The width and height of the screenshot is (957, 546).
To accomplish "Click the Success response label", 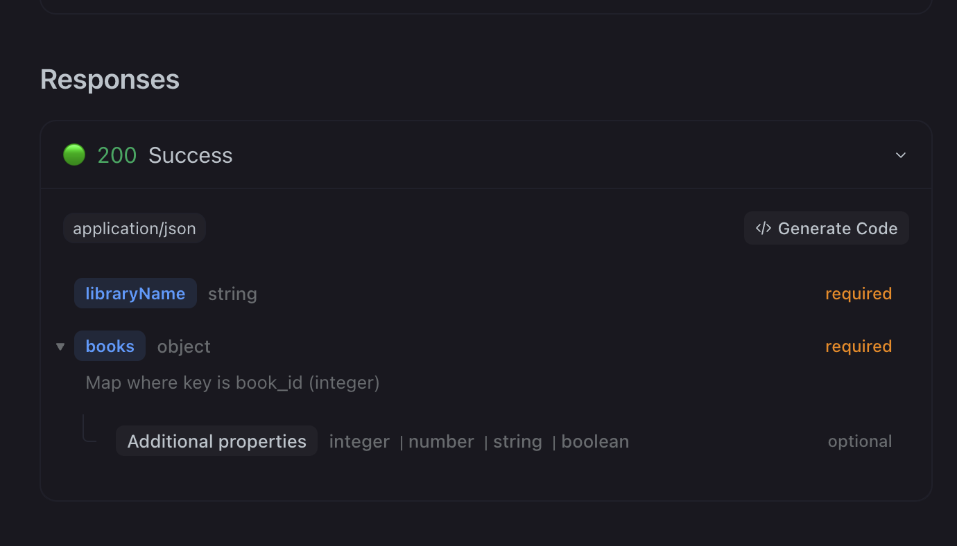I will click(190, 155).
